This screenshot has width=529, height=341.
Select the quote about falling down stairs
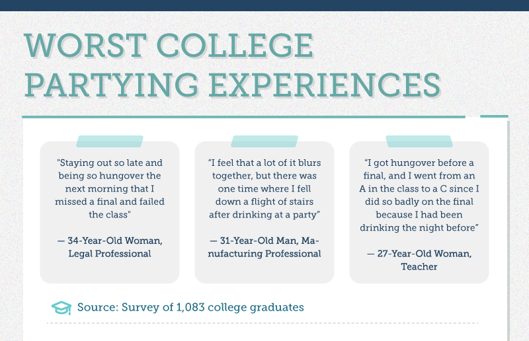point(264,188)
